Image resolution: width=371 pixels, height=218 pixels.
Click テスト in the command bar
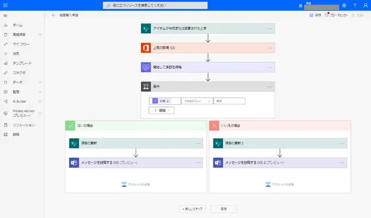pyautogui.click(x=358, y=15)
